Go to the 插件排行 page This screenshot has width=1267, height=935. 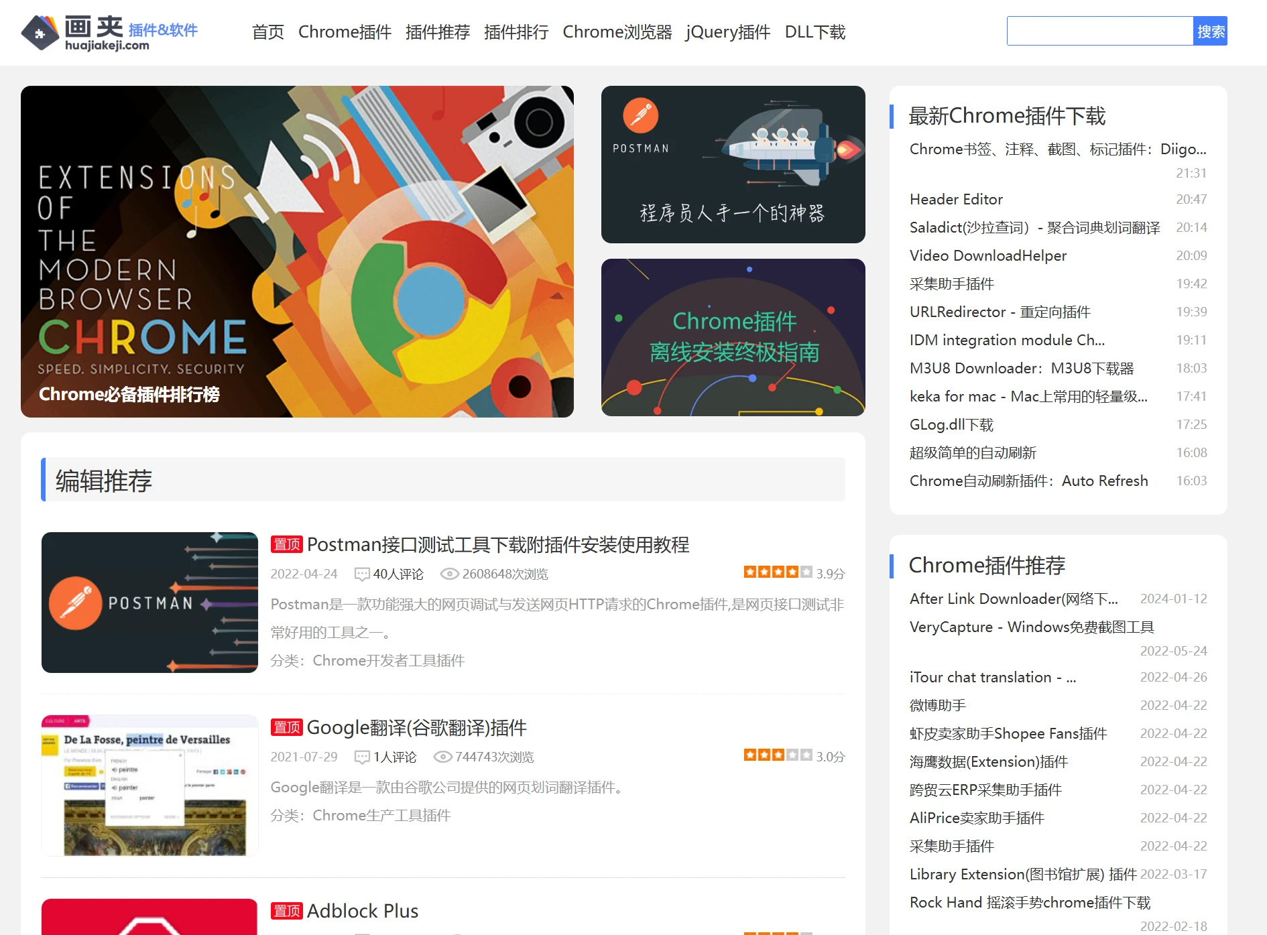516,32
